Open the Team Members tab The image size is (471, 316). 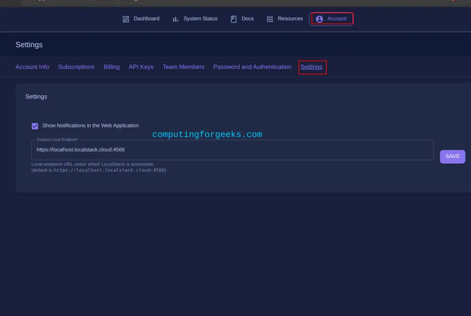click(x=183, y=67)
